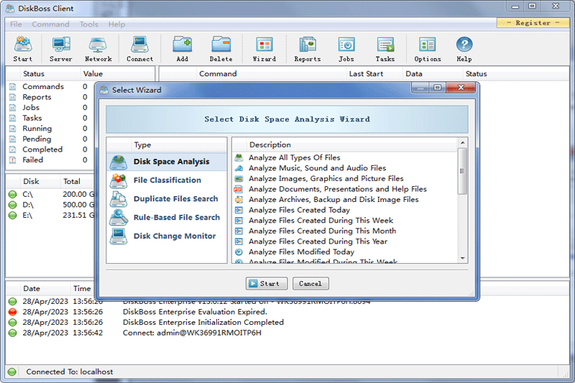Screen dimensions: 575x383
Task: Choose Duplicate Files Search wizard type
Action: 175,199
